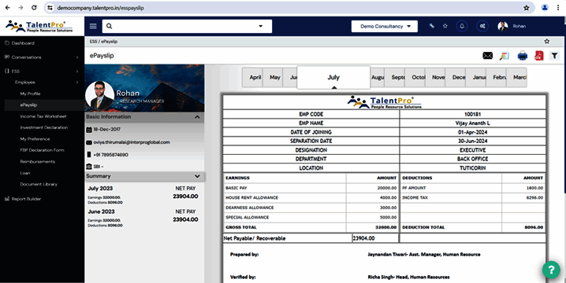This screenshot has width=566, height=283.
Task: Open Income Tax Worksheet in sidebar
Action: point(43,116)
